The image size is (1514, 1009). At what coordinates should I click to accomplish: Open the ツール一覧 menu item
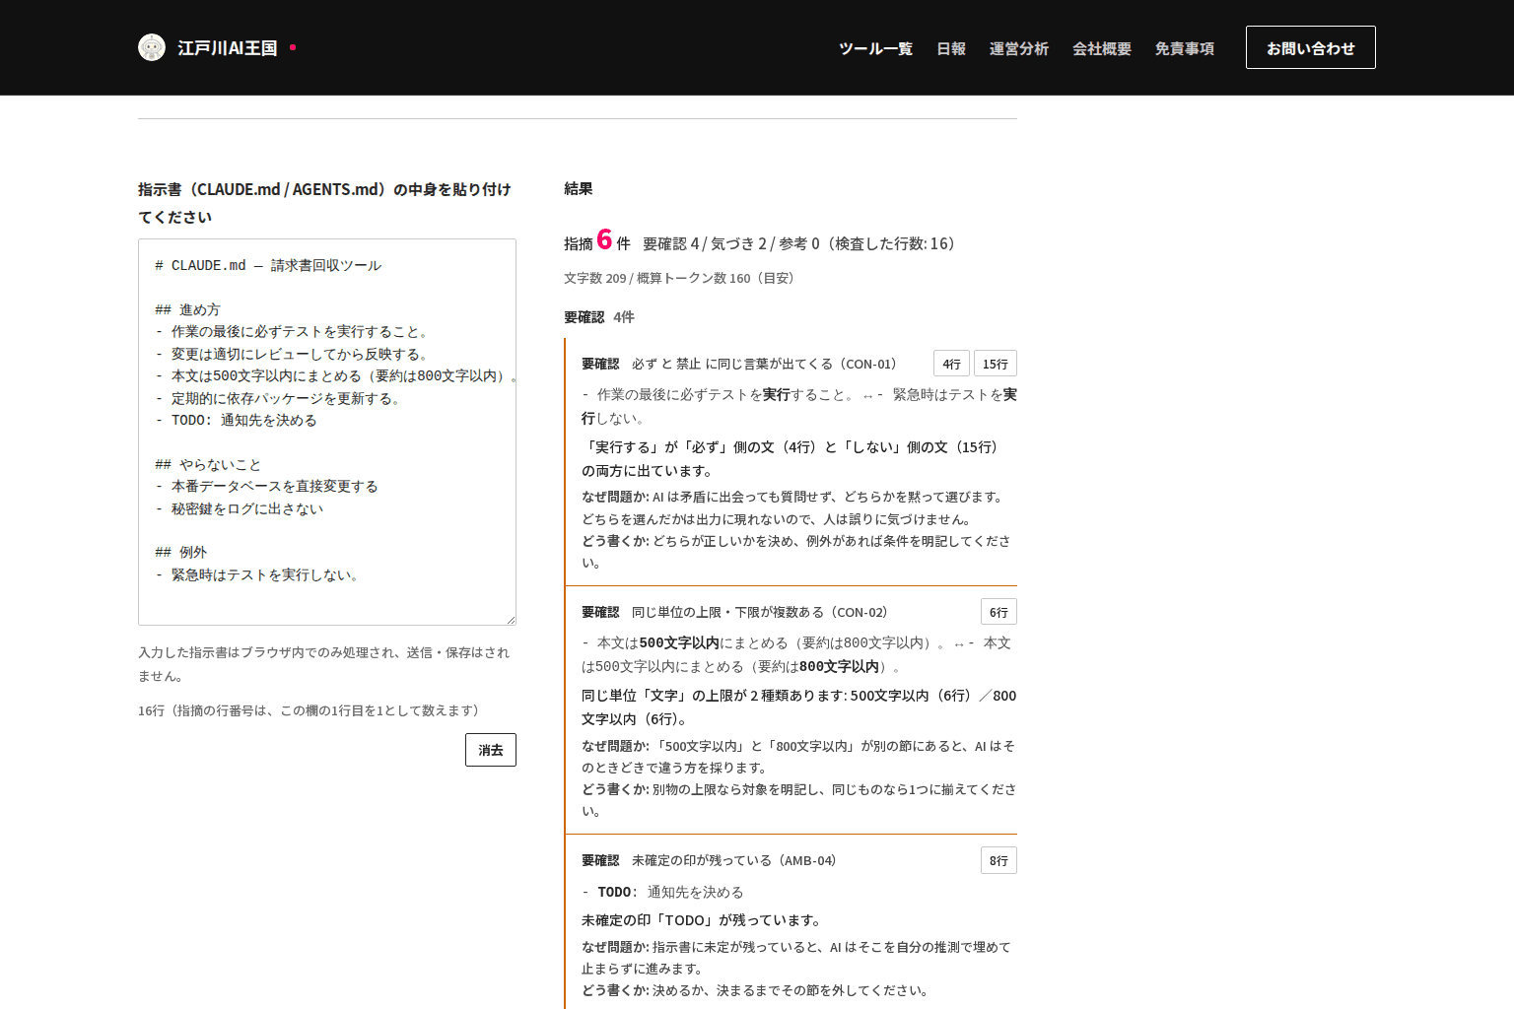click(x=875, y=48)
